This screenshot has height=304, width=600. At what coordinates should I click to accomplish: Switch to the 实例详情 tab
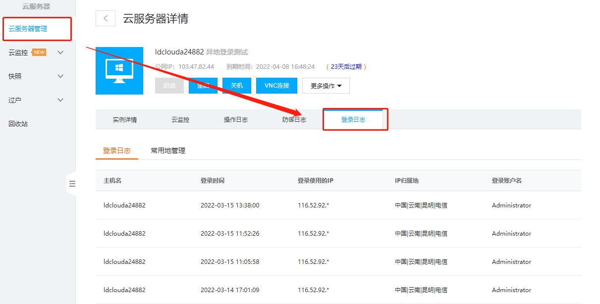coord(125,119)
